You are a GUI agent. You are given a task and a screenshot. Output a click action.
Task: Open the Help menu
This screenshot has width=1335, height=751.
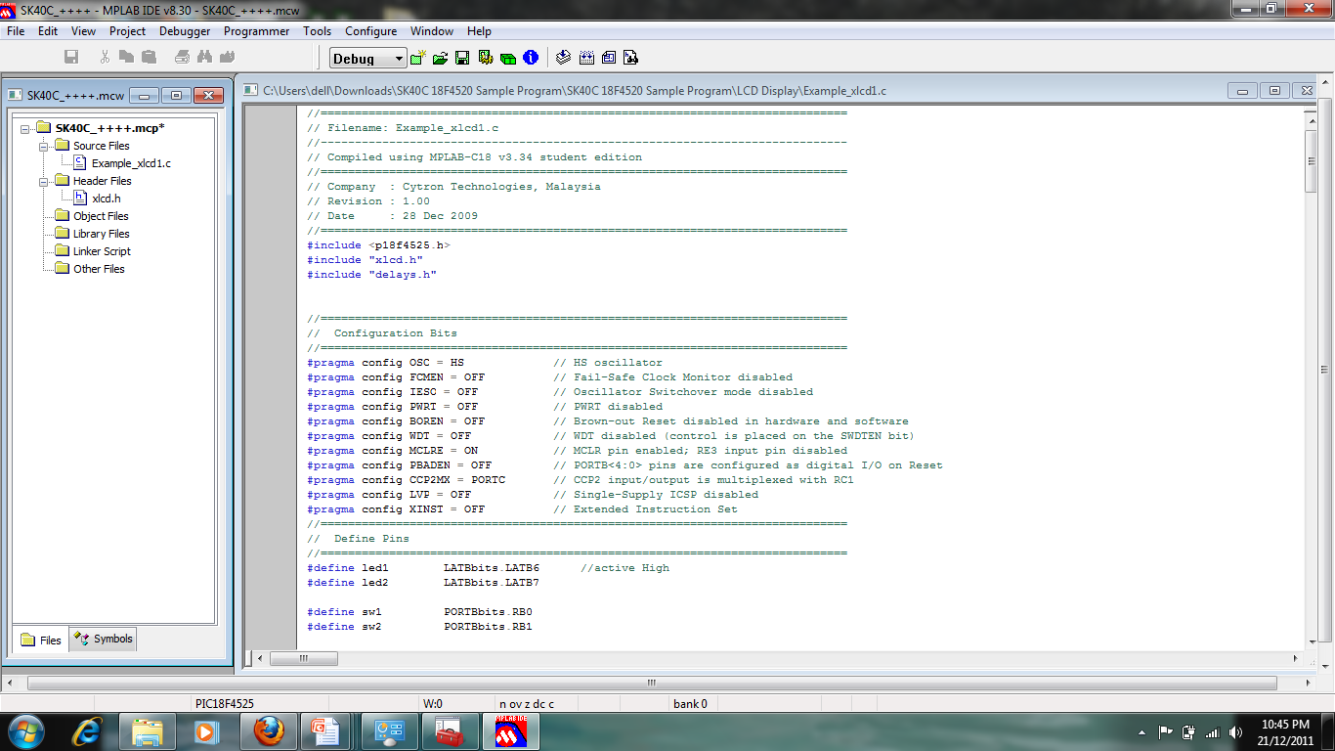coord(479,31)
